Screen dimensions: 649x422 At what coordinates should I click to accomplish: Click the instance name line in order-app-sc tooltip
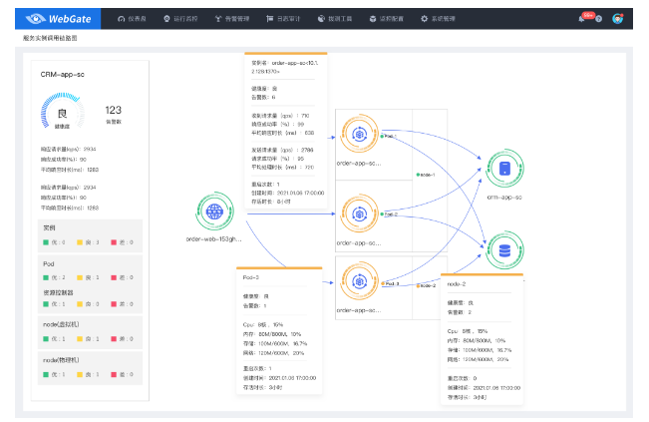(285, 67)
